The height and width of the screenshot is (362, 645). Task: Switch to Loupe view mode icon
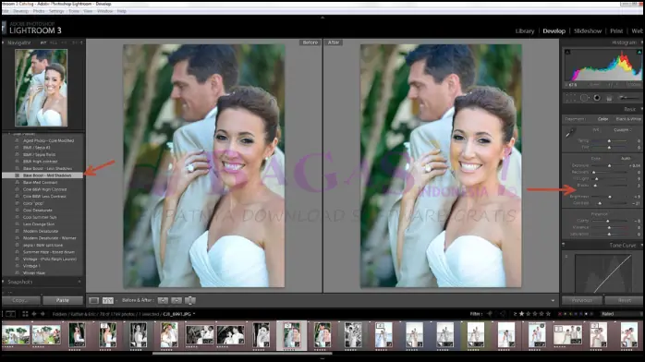tap(93, 301)
